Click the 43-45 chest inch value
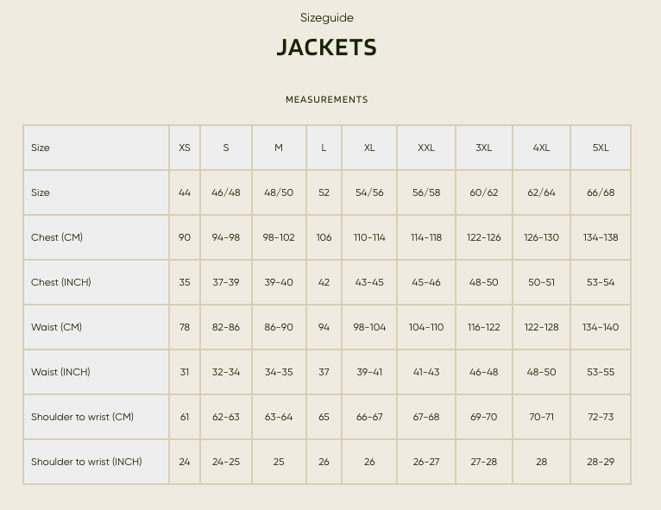Screen dimensions: 661x510 click(x=369, y=282)
